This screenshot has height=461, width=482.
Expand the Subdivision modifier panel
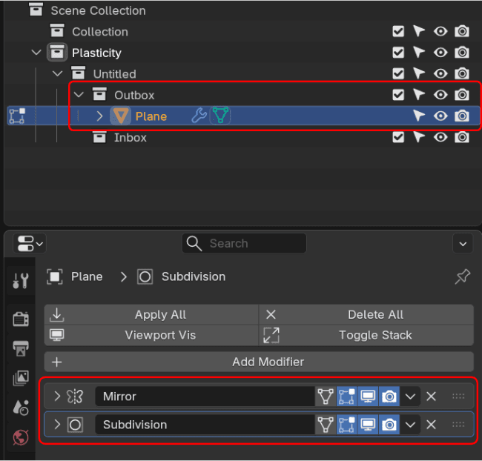[x=57, y=425]
